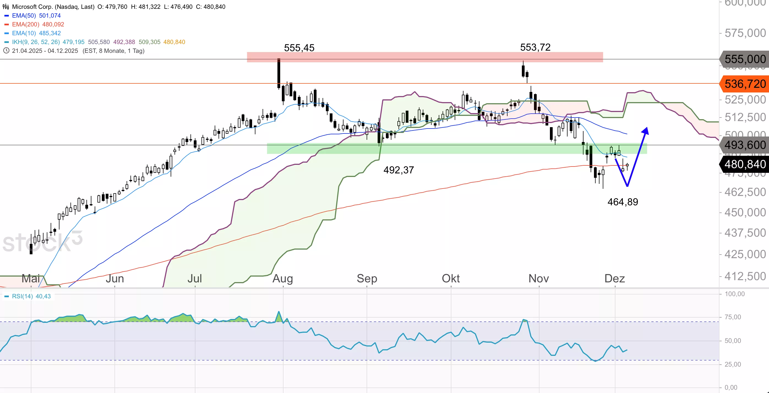Click the date range 21.04.2025 - 04.12.2025
The height and width of the screenshot is (393, 769).
pos(45,51)
